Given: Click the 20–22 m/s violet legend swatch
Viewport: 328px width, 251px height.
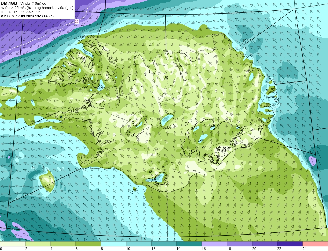Looking at the screenshot, I should [265, 244].
